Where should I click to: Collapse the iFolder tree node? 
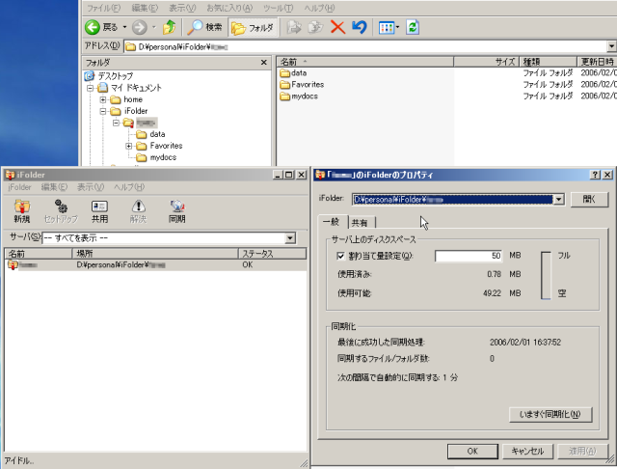[x=103, y=111]
